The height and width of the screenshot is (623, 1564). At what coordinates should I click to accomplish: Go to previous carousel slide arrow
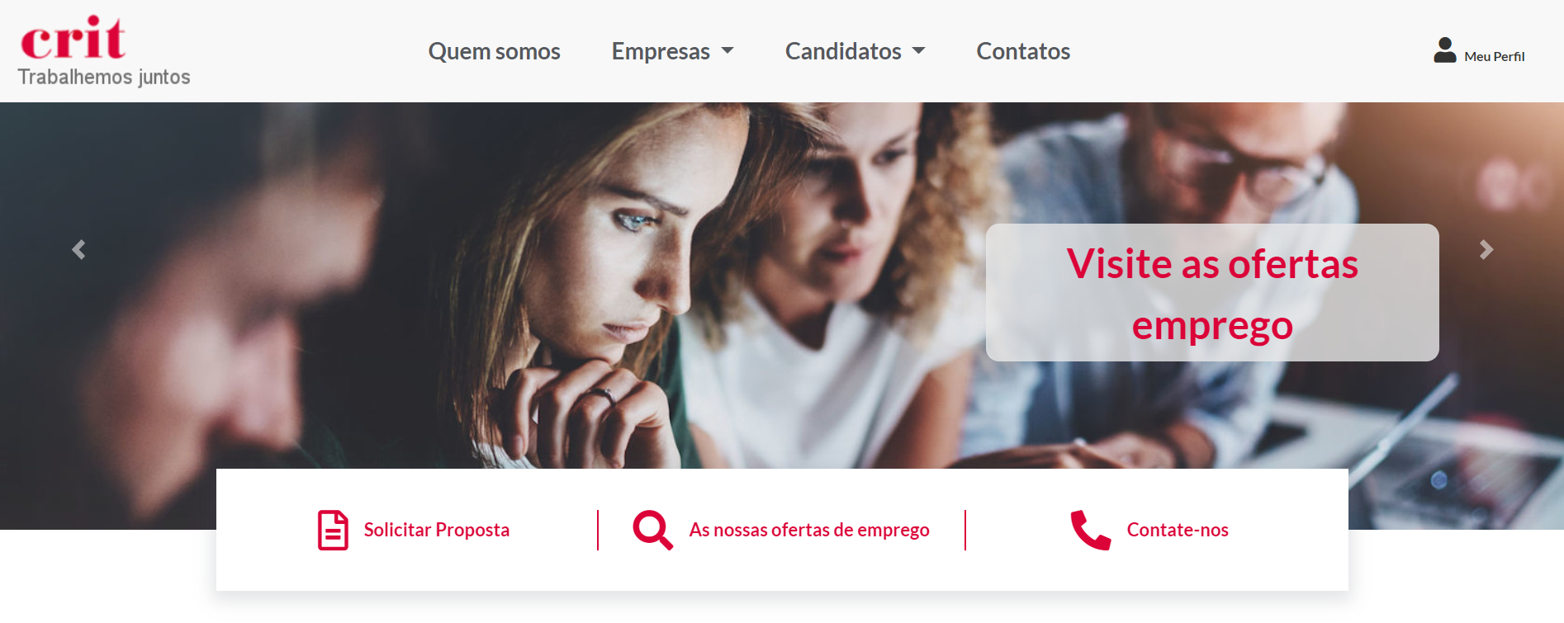(x=78, y=249)
